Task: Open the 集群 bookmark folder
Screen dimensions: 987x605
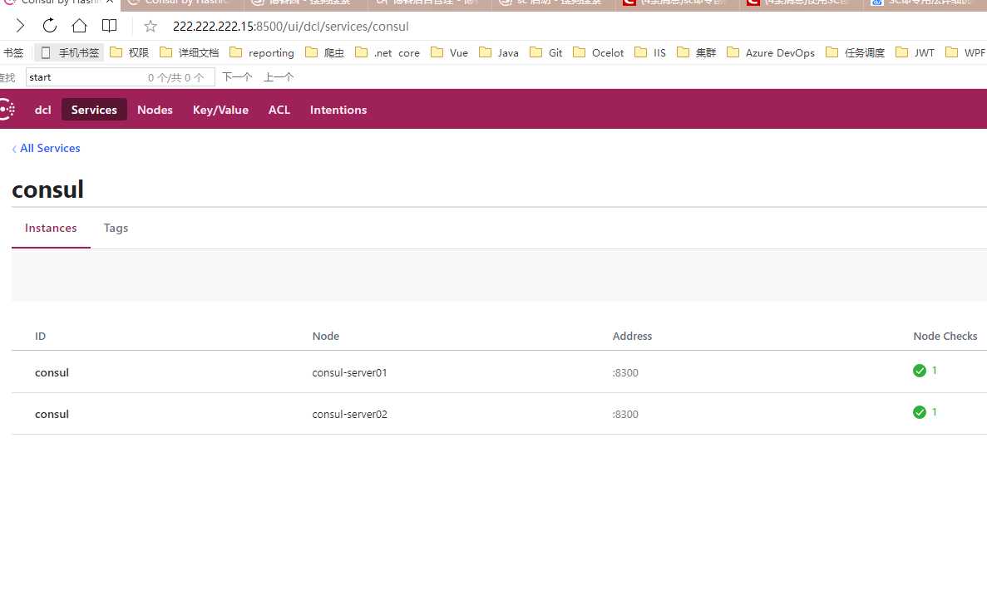Action: (697, 53)
